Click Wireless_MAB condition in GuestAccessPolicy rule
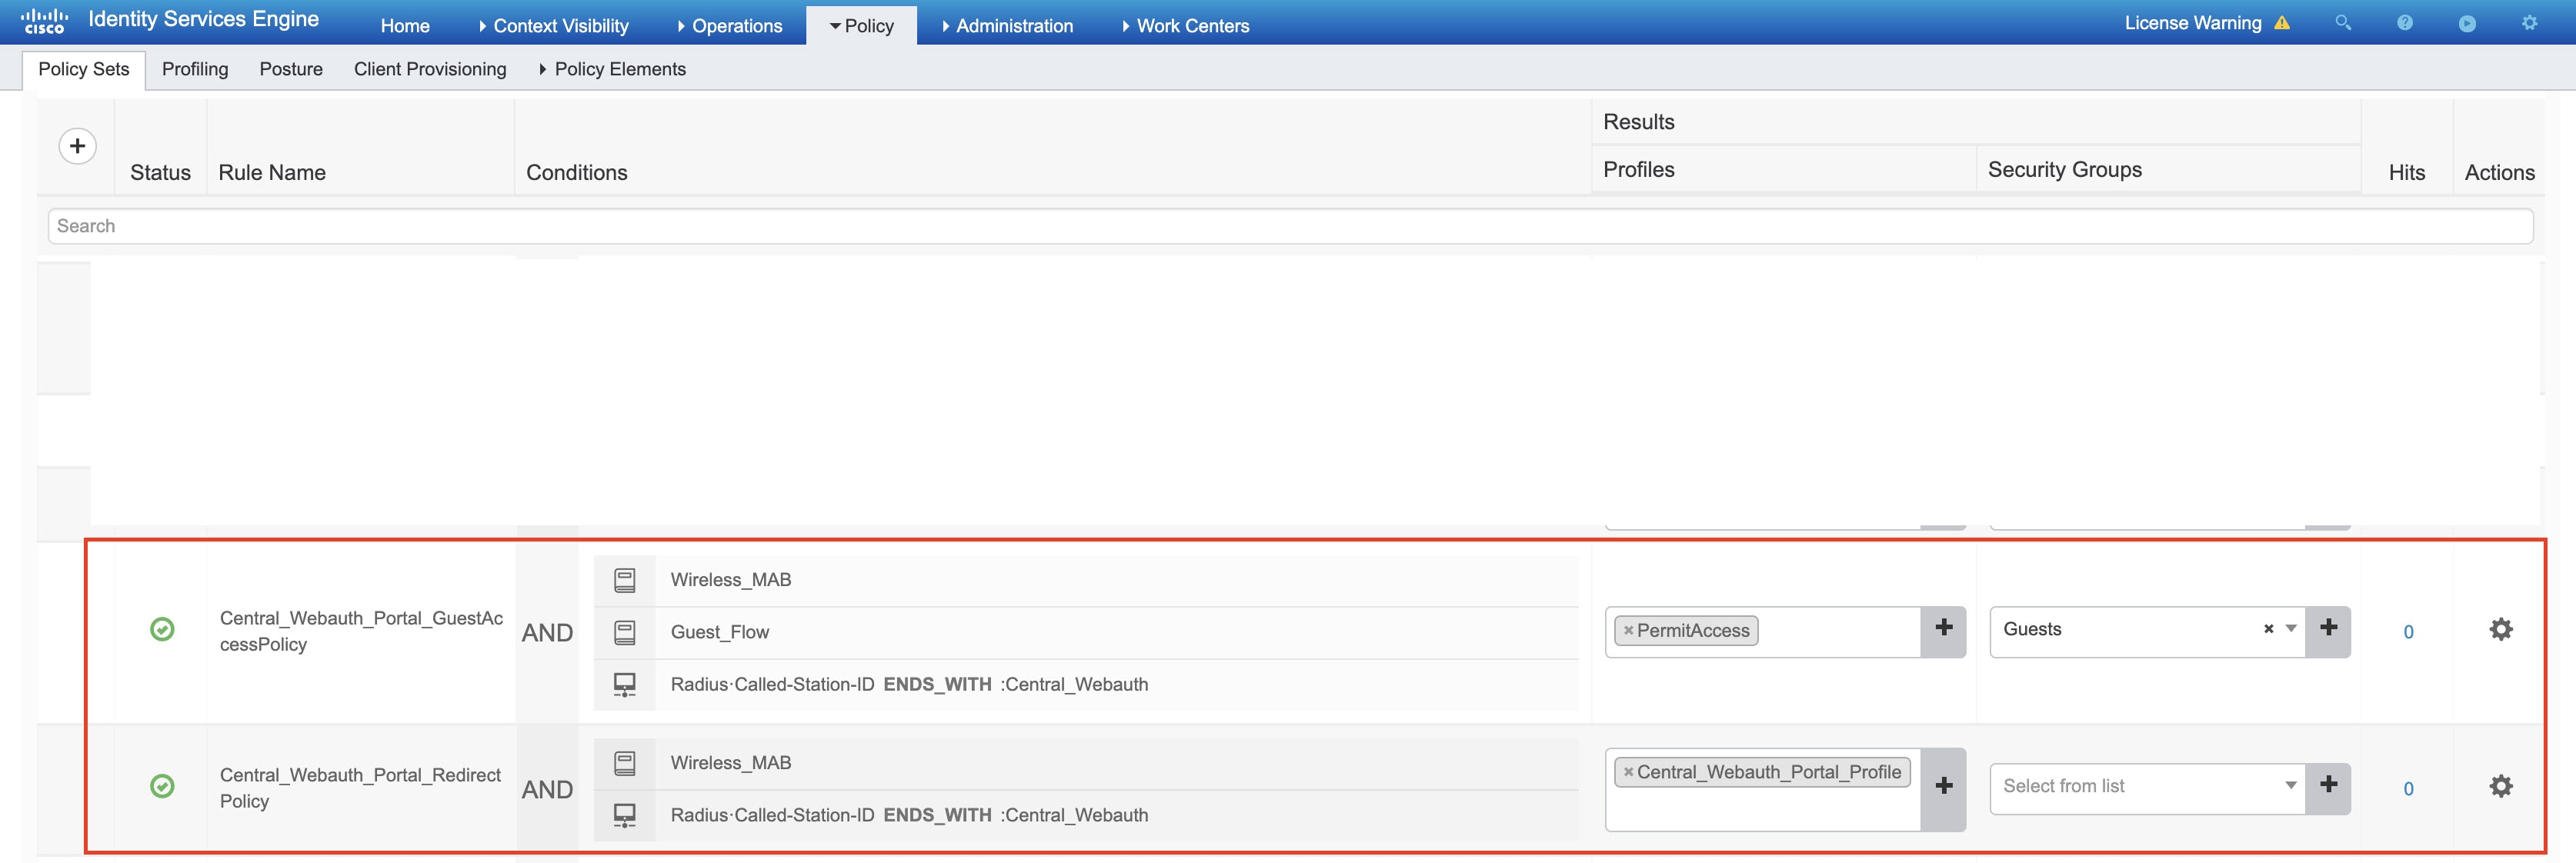The width and height of the screenshot is (2576, 863). [731, 580]
